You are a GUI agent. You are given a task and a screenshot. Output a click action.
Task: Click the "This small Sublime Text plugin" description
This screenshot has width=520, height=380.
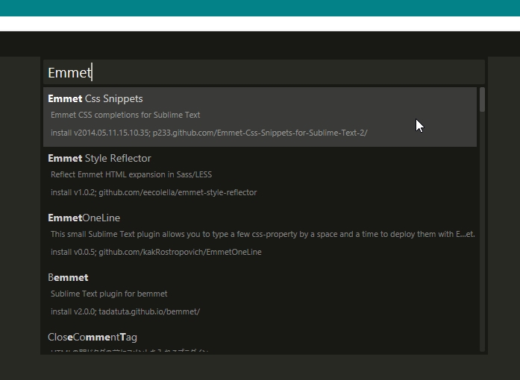pyautogui.click(x=263, y=234)
